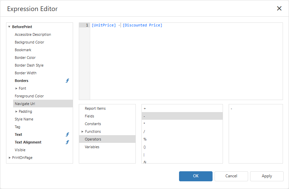This screenshot has width=289, height=189.
Task: Click Cancel to discard changes
Action: (231, 176)
